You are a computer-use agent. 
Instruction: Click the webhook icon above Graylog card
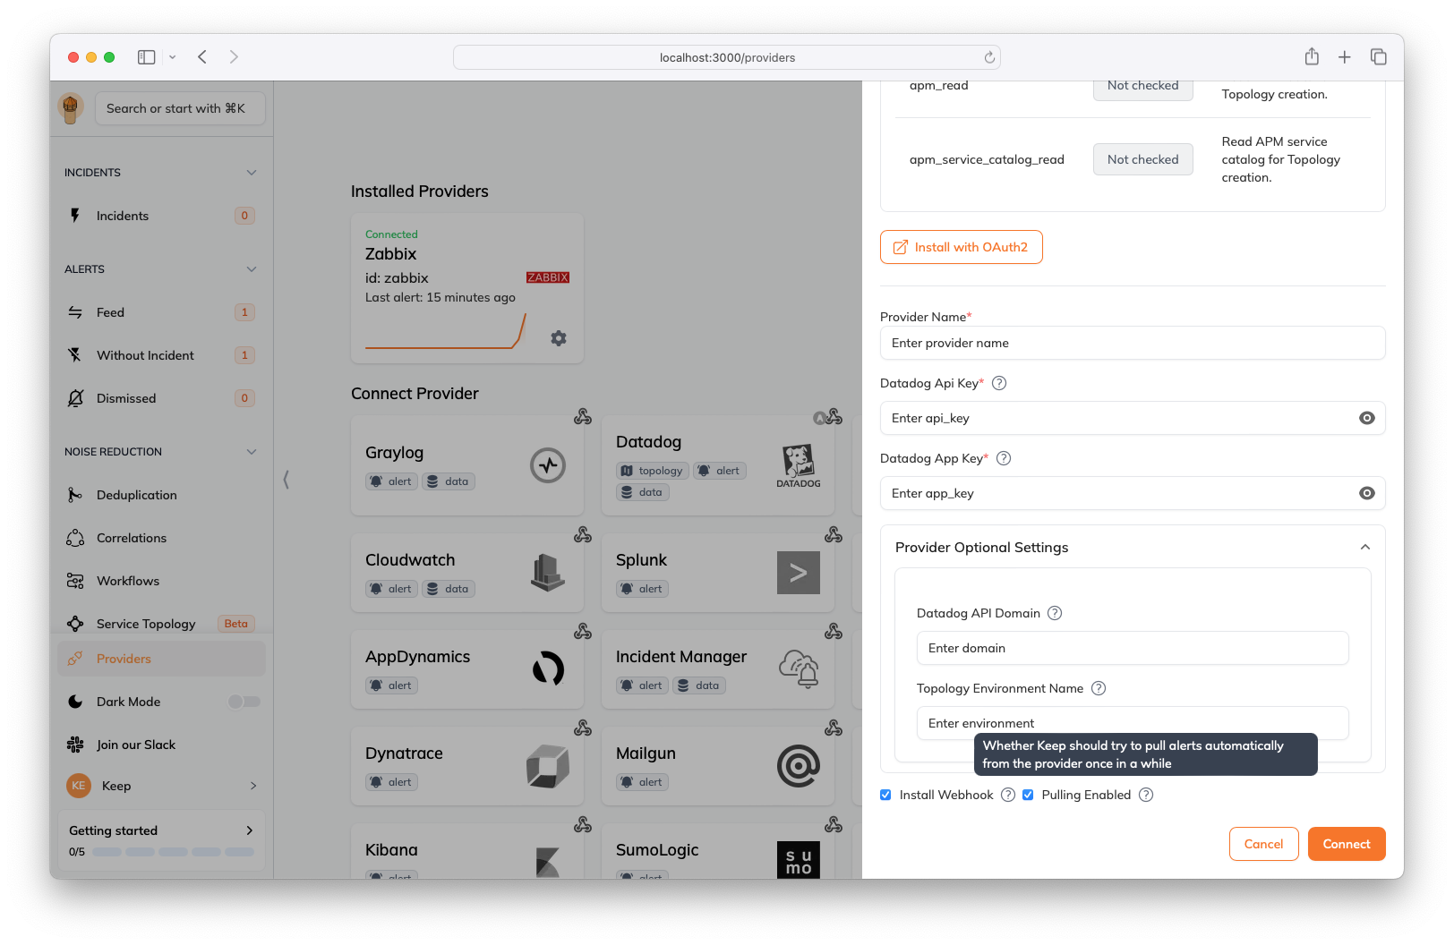click(583, 417)
